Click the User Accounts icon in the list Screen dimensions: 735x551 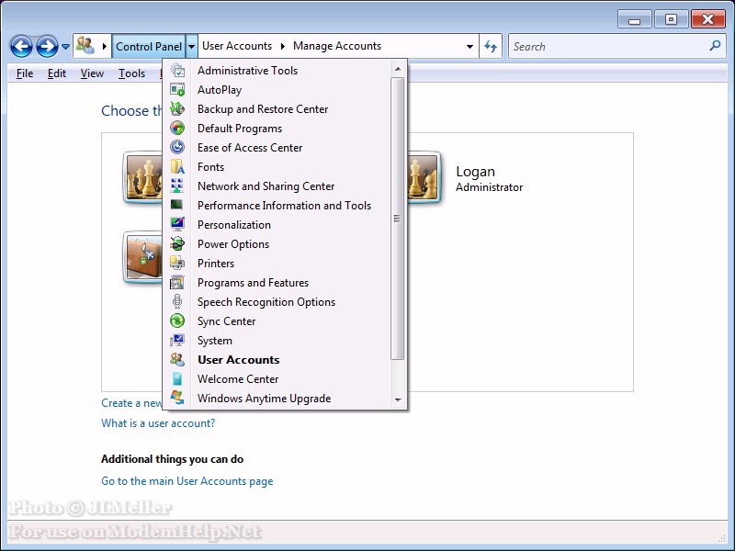coord(177,359)
